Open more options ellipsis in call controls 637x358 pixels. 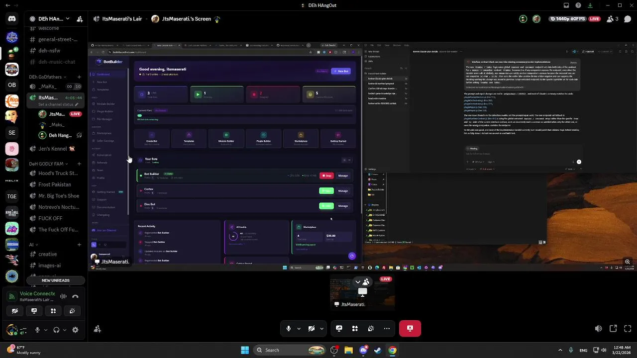(x=387, y=328)
